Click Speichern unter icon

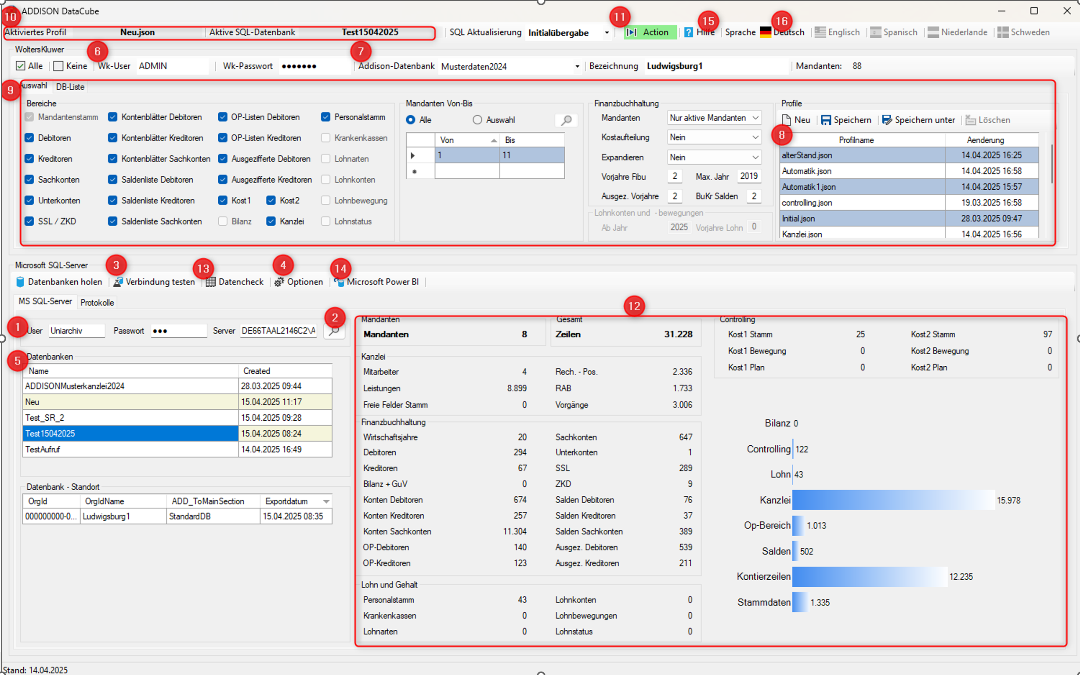pos(887,120)
